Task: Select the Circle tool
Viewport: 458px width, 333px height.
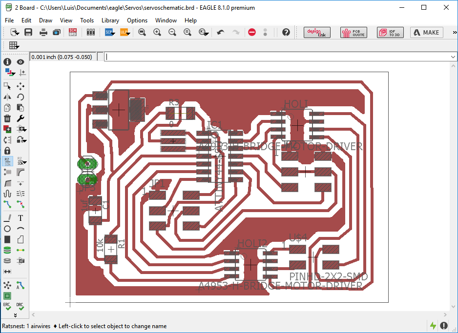Action: (x=7, y=229)
